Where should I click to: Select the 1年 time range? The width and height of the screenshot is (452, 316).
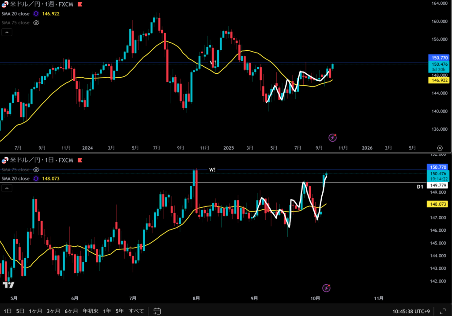coord(107,311)
